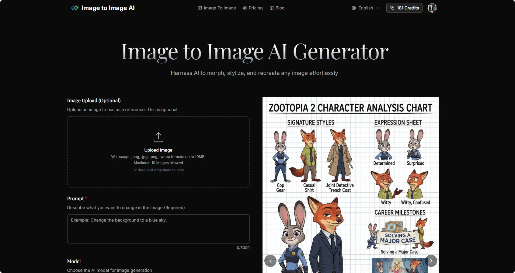The image size is (515, 273).
Task: Click the globe language icon
Action: (354, 8)
